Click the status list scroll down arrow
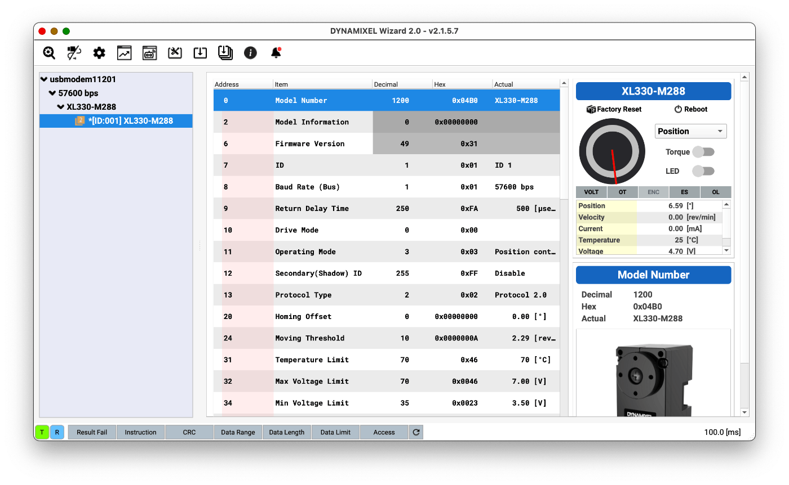The image size is (789, 485). [x=726, y=250]
